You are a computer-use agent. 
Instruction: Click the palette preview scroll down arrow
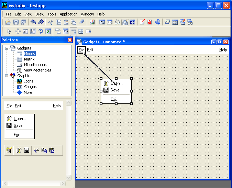click(68, 177)
